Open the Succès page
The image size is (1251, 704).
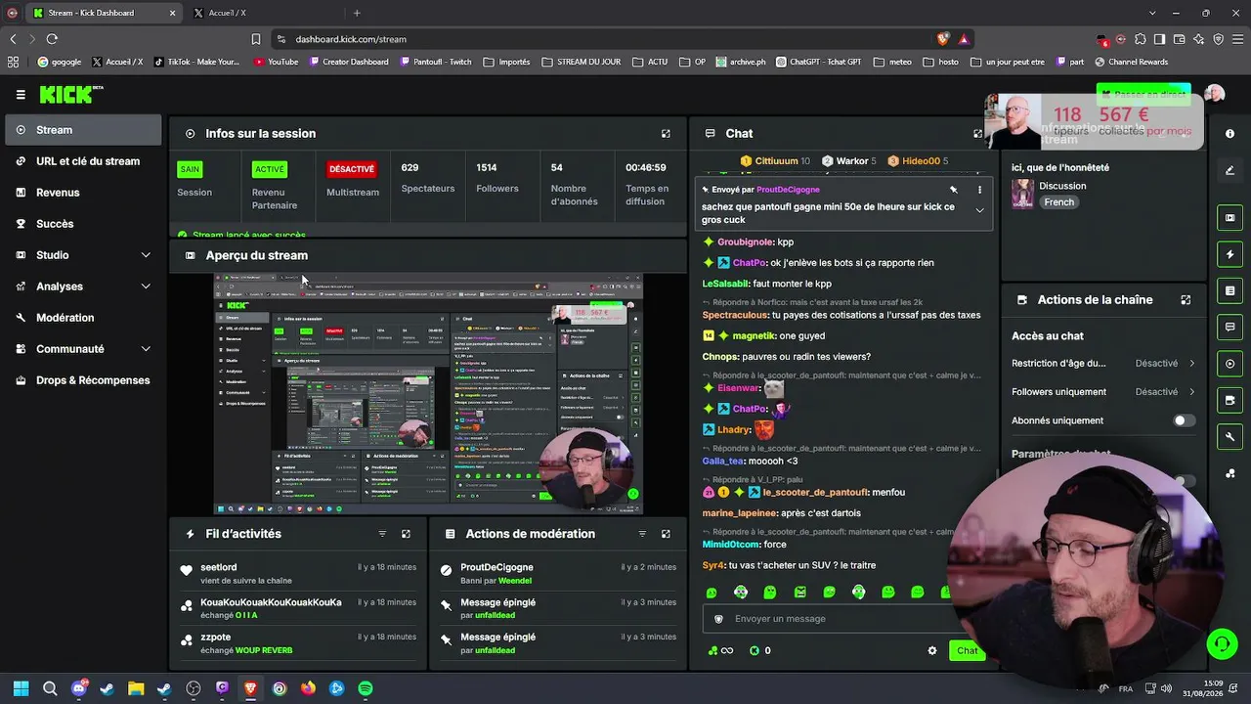(x=83, y=224)
